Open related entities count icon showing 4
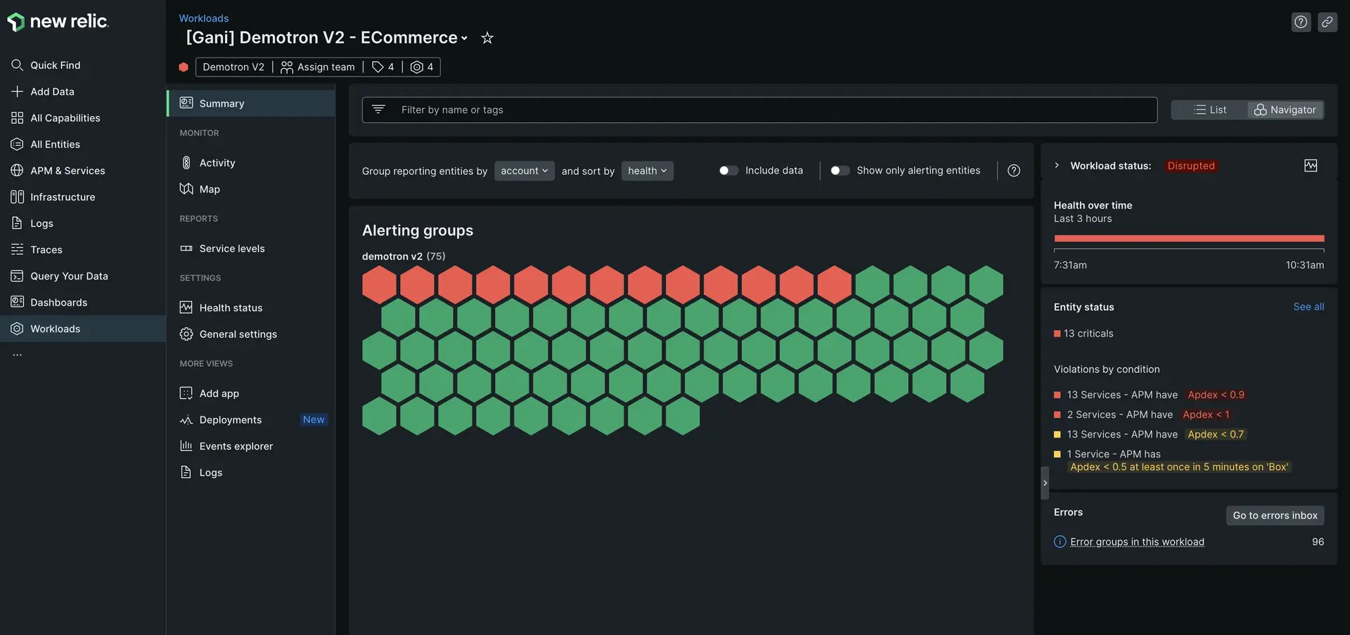Image resolution: width=1350 pixels, height=635 pixels. (422, 67)
